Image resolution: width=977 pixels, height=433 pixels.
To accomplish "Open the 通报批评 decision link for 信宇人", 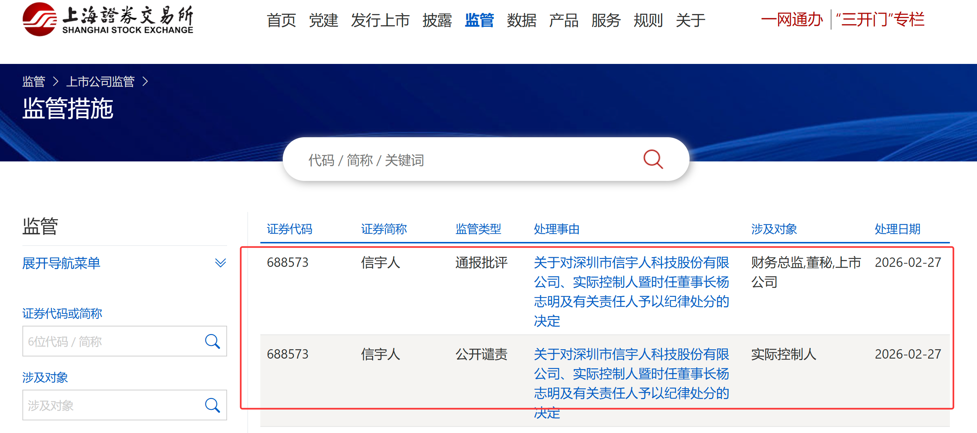I will (x=631, y=291).
